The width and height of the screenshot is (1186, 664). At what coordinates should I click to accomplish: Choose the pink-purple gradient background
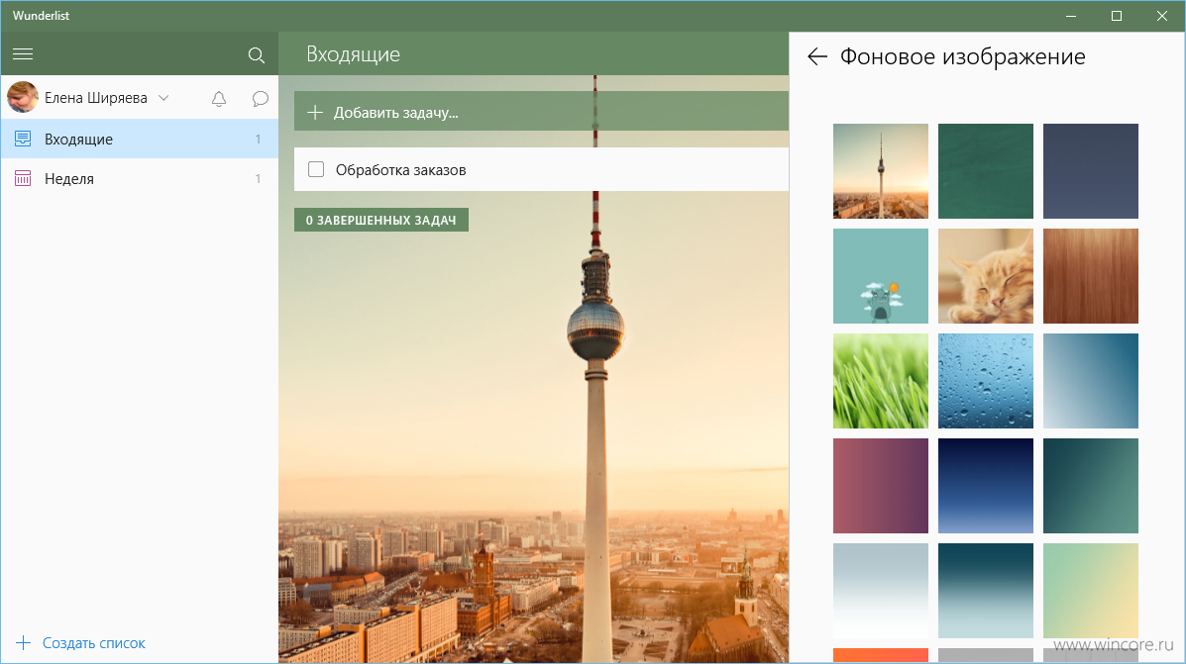pos(881,486)
